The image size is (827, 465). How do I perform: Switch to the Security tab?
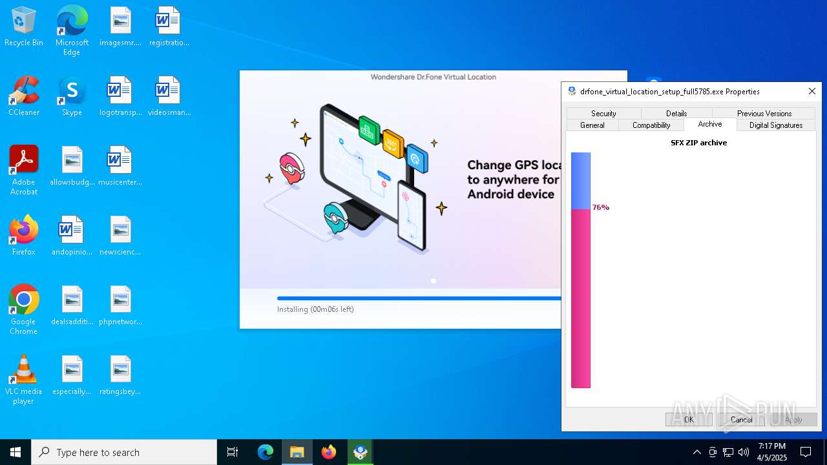coord(603,113)
